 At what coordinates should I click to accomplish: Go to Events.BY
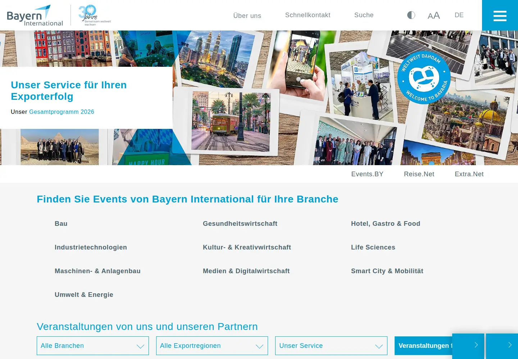tap(367, 174)
